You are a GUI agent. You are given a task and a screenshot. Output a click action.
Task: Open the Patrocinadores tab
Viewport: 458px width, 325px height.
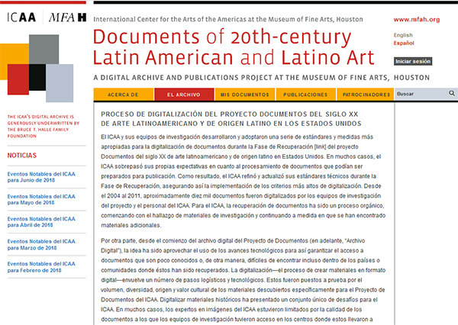[366, 95]
